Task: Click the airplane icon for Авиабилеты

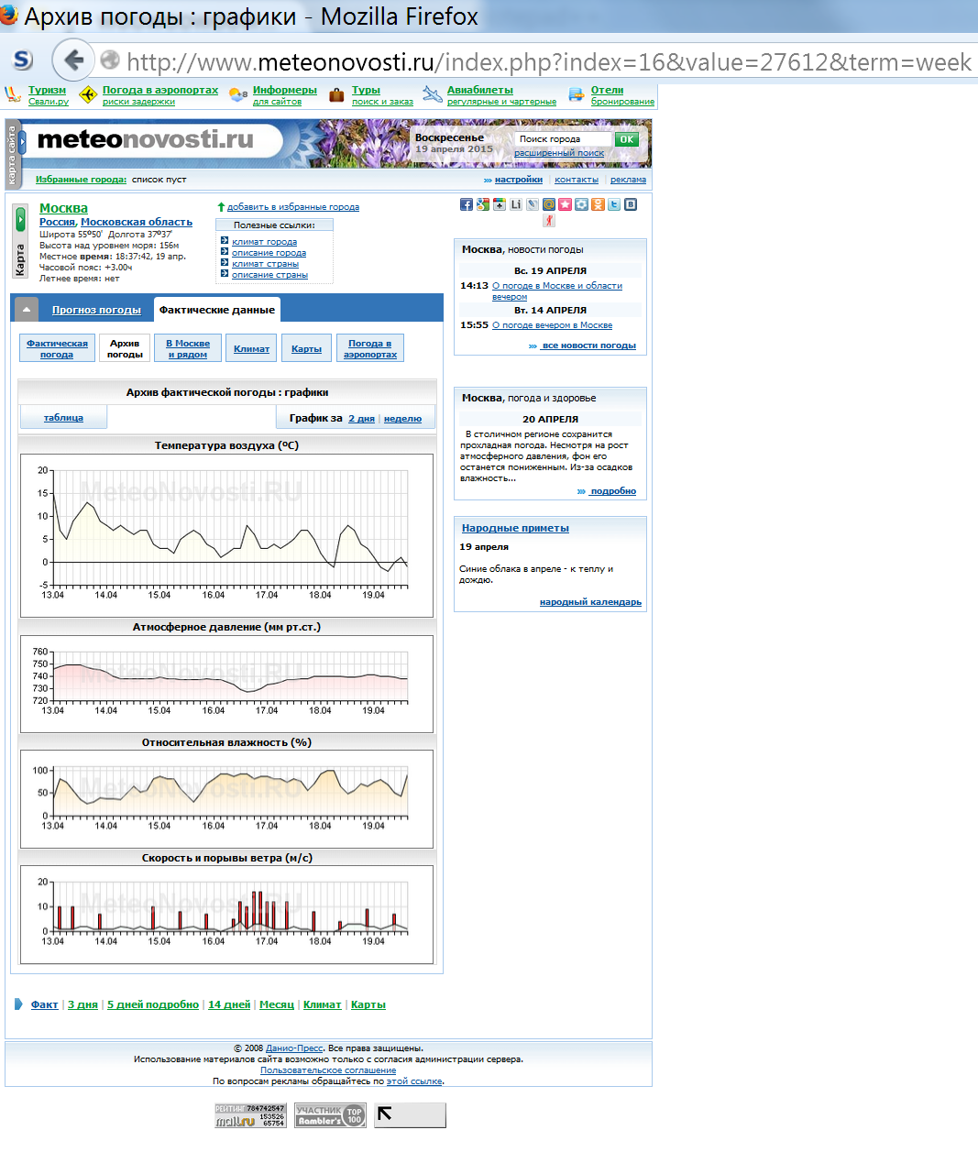Action: tap(432, 94)
